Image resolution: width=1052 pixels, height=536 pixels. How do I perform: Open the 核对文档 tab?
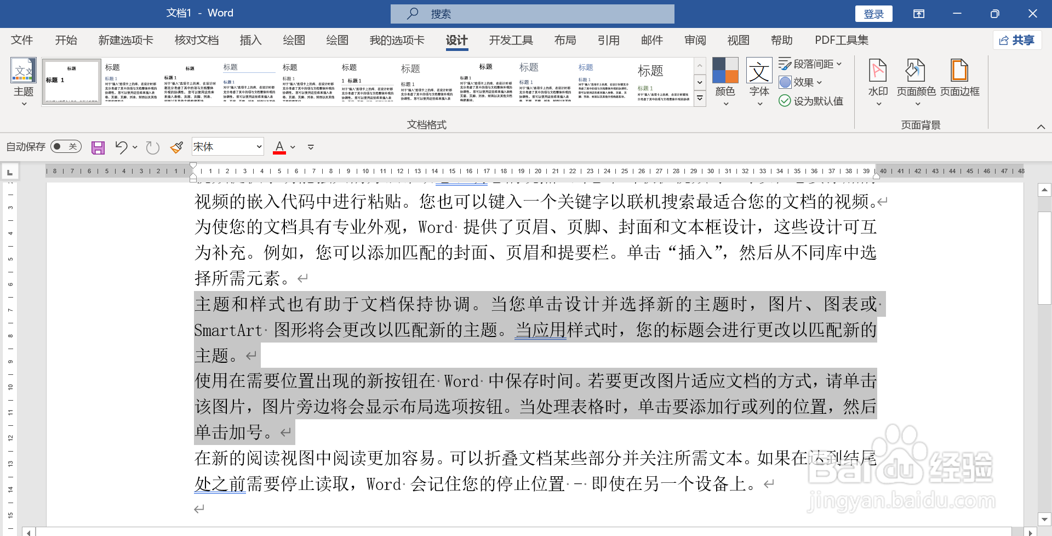[x=196, y=40]
